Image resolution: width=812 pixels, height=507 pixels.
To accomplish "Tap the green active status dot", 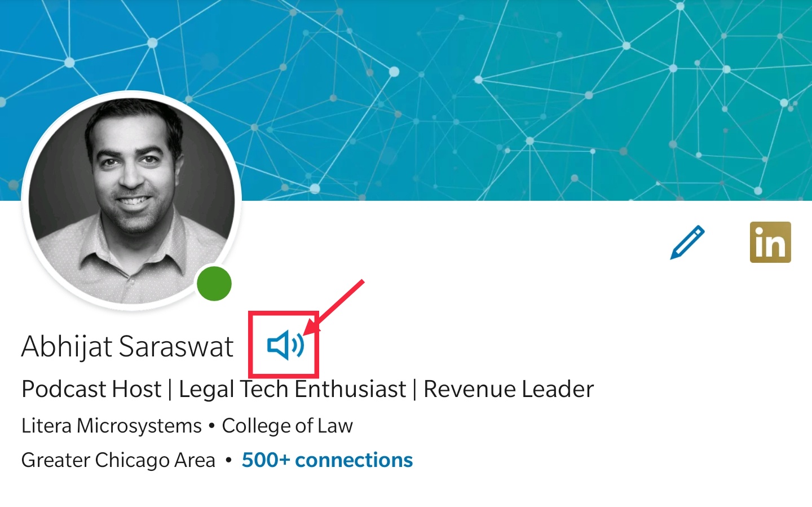I will tap(214, 283).
